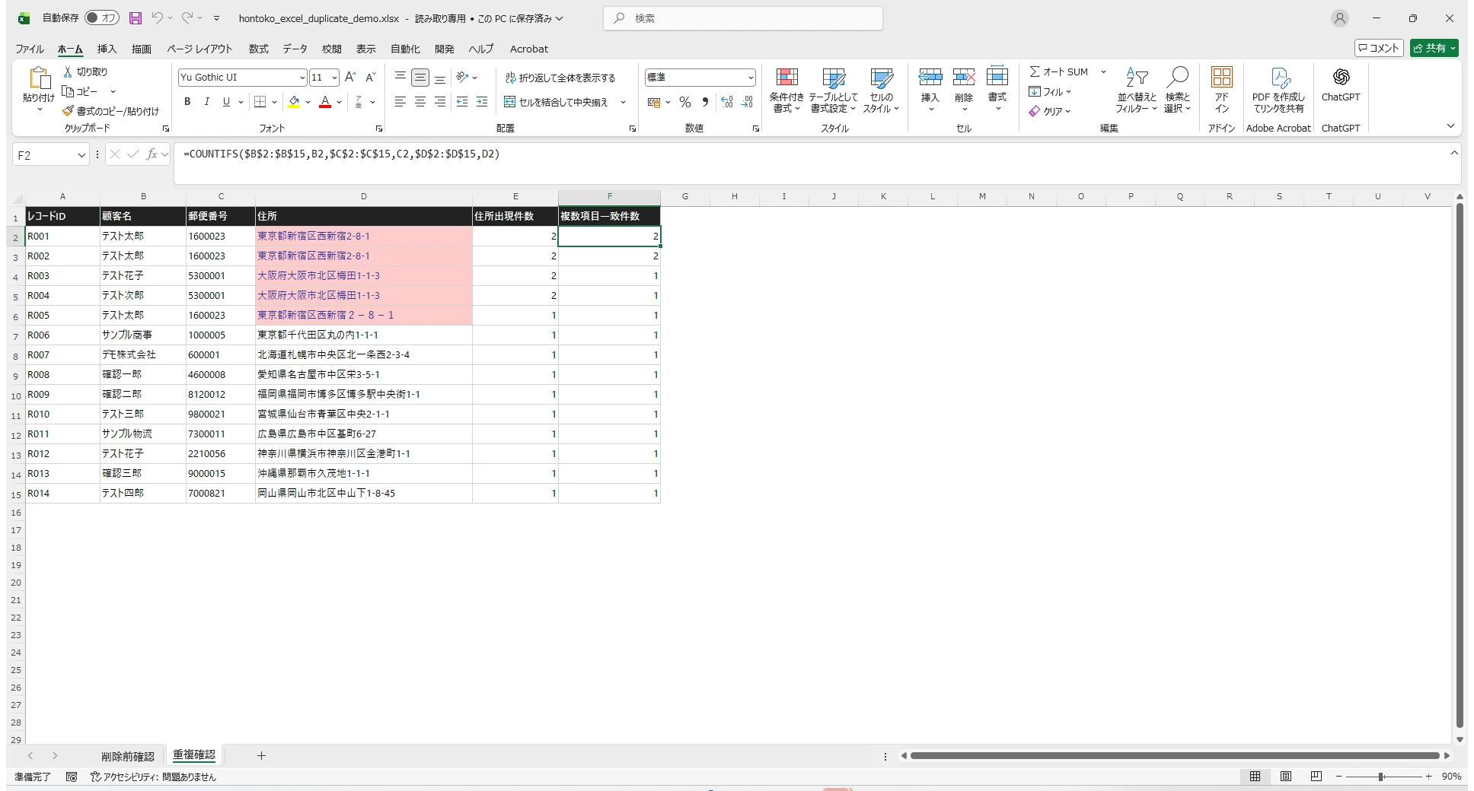Click the search box in title bar
1474x791 pixels.
coord(743,18)
